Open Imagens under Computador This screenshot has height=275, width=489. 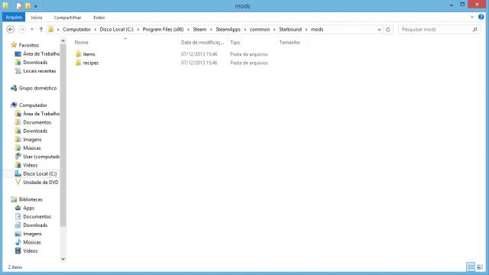pyautogui.click(x=32, y=139)
